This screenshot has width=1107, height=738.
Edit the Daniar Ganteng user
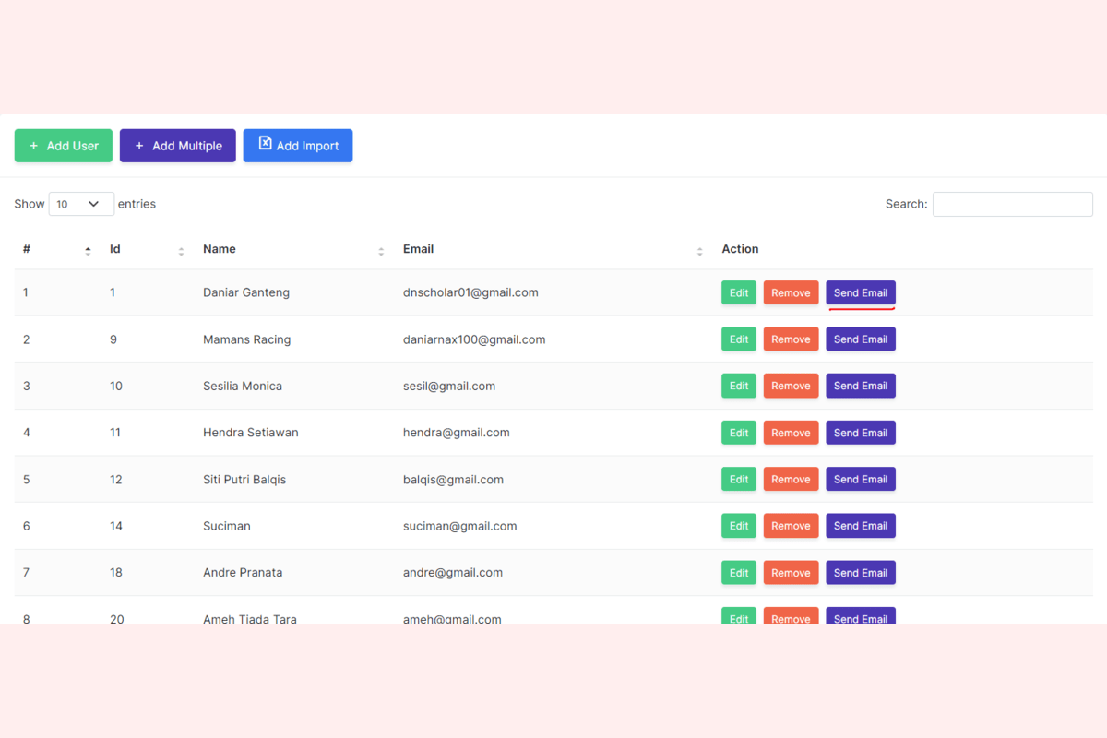[739, 292]
